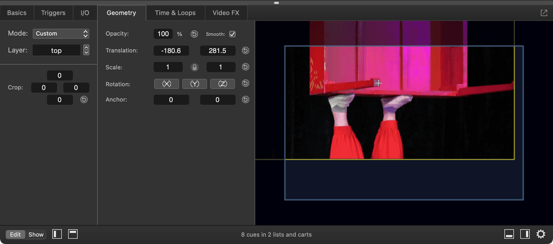Click the X rotation button
Image resolution: width=553 pixels, height=244 pixels.
point(166,84)
